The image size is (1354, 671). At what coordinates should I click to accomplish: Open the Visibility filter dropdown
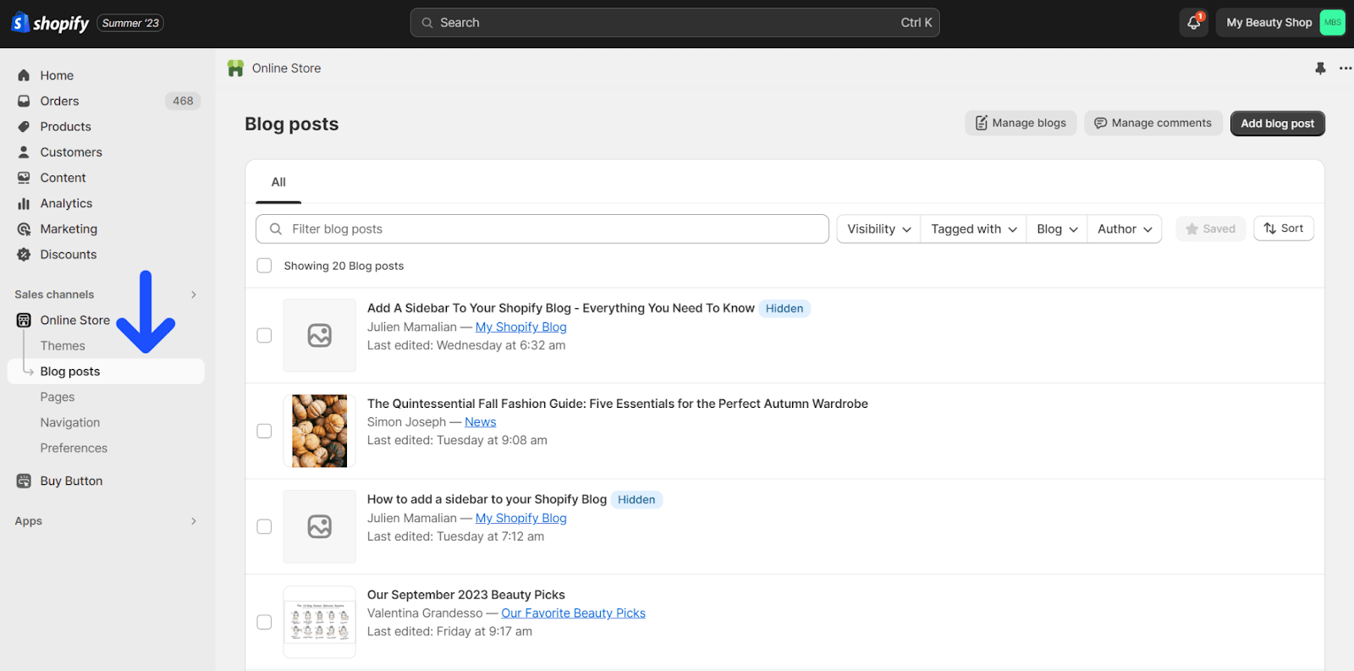878,228
